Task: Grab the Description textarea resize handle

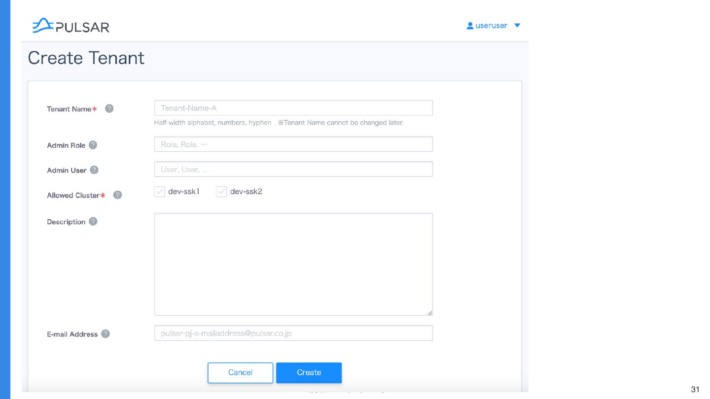Action: [x=430, y=313]
